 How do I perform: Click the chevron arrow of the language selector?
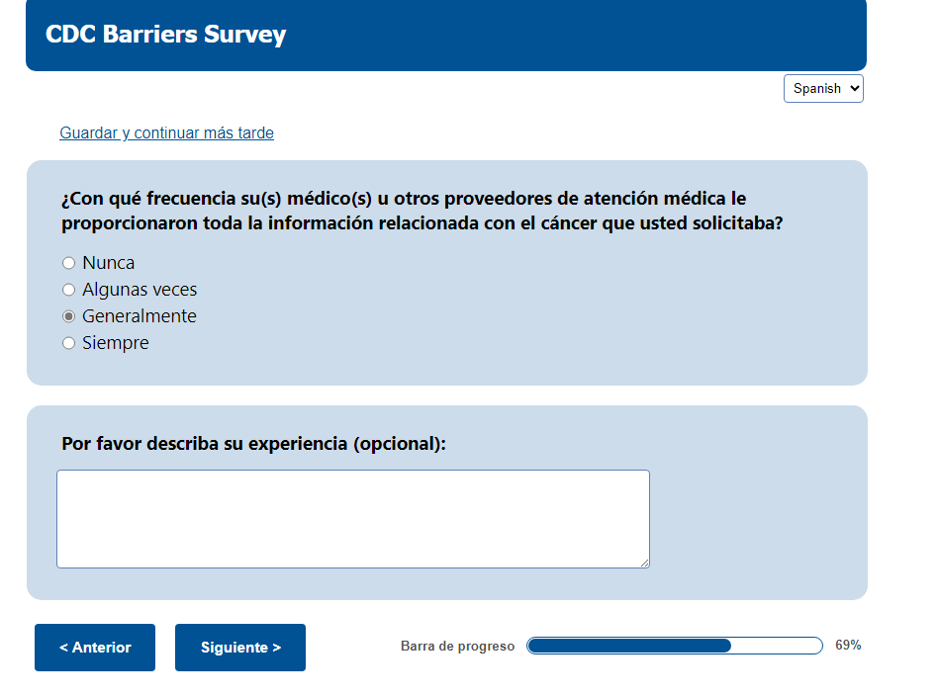click(x=854, y=88)
